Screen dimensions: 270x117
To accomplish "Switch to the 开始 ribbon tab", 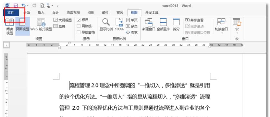I will click(26, 13).
